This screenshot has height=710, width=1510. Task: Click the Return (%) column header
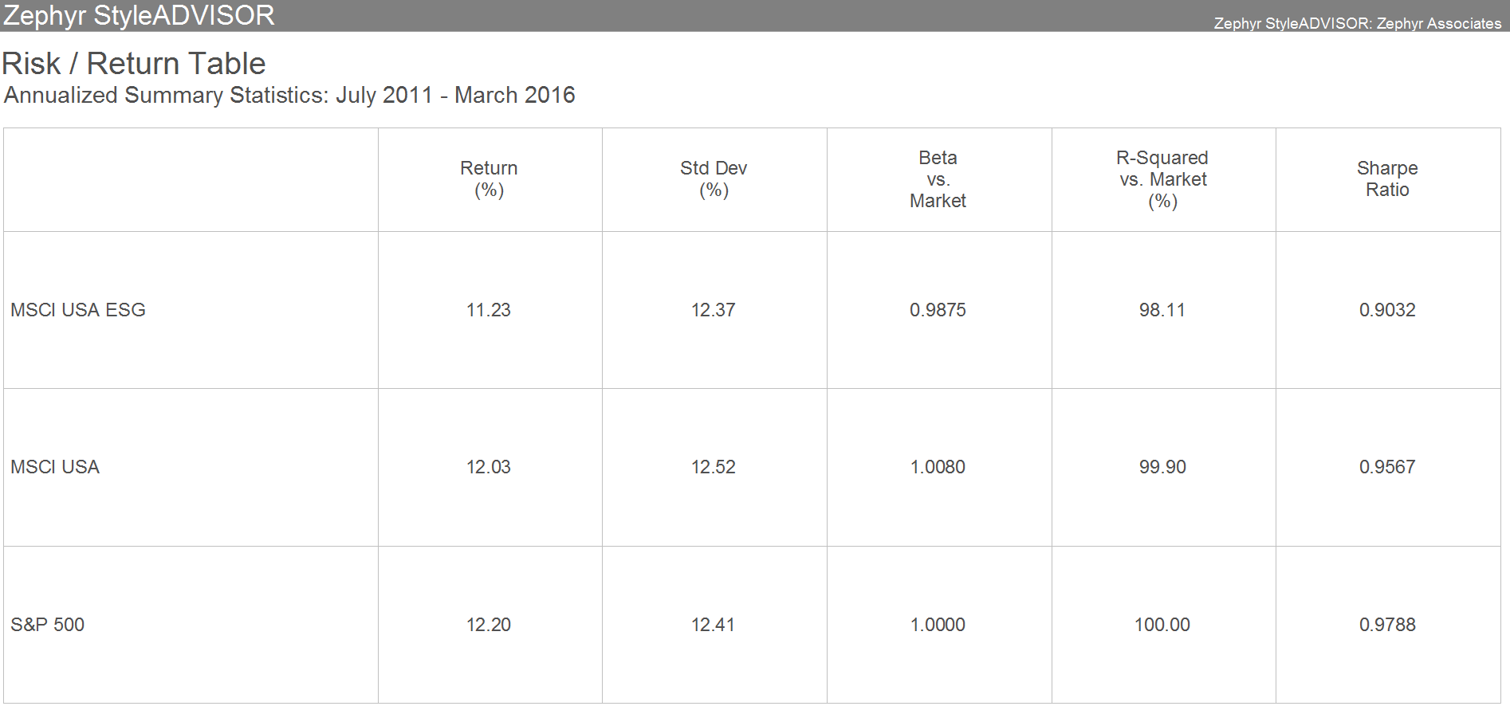489,178
